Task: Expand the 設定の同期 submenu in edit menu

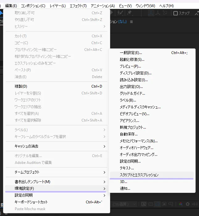Action: click(56, 195)
